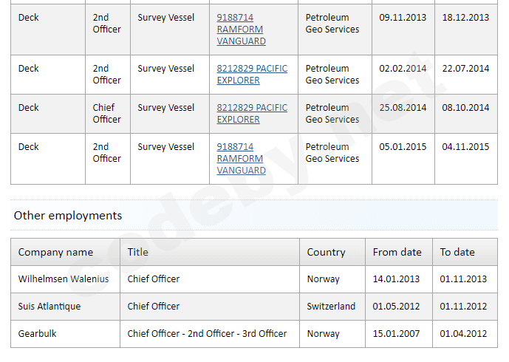Click the To date column header

[x=457, y=252]
